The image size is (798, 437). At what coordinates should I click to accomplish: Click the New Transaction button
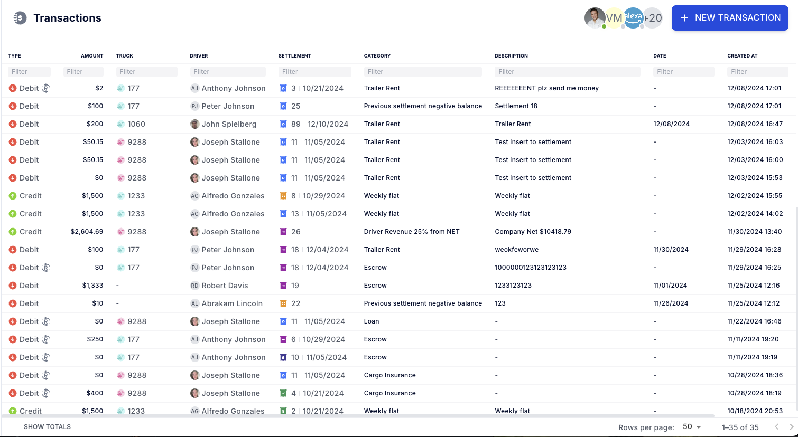730,18
